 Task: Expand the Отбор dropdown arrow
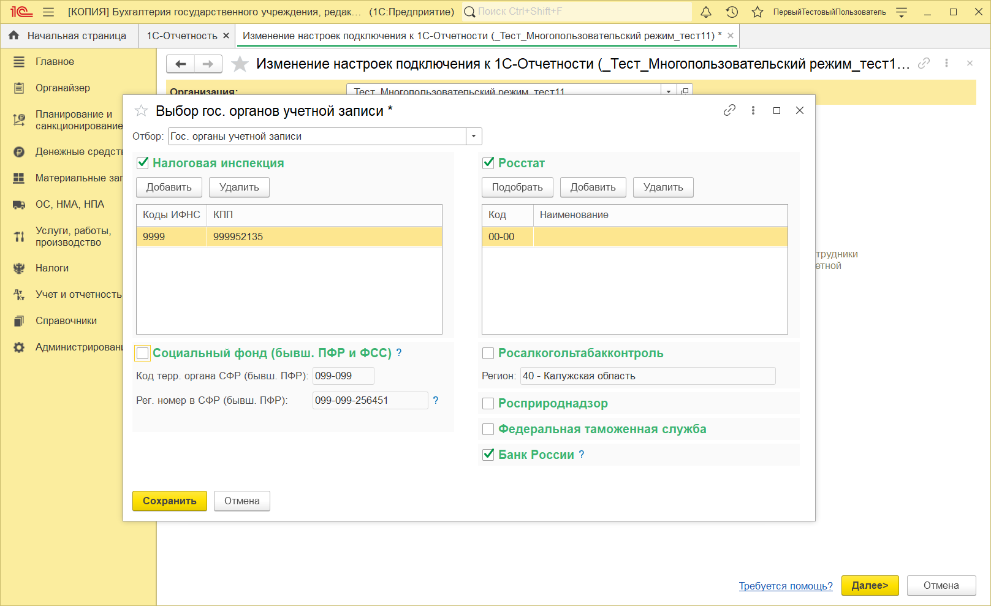pyautogui.click(x=474, y=136)
